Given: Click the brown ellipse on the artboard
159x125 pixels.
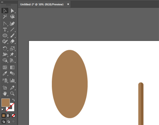Looking at the screenshot, I should coord(69,84).
